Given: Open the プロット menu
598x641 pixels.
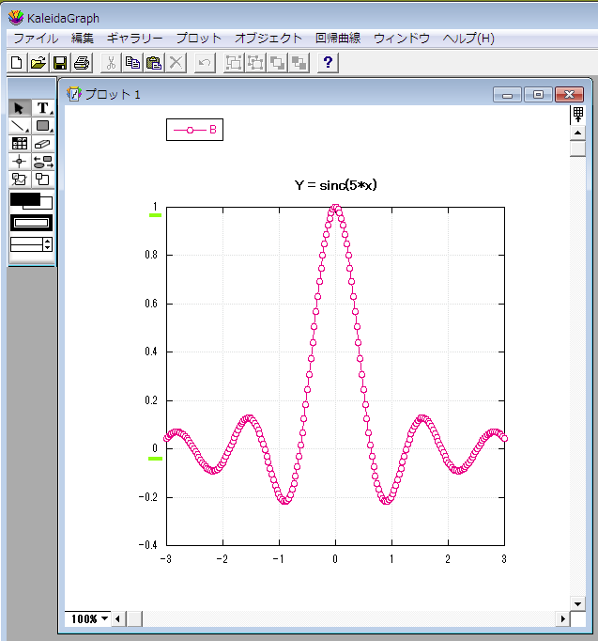Looking at the screenshot, I should pyautogui.click(x=199, y=39).
